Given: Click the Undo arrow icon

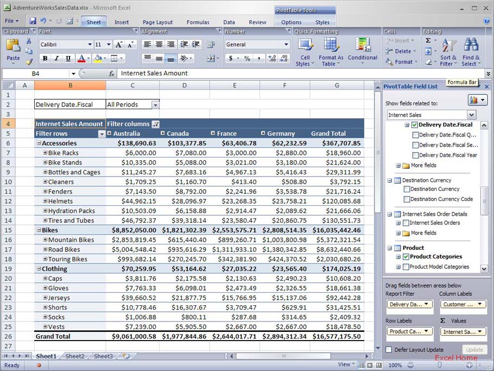Looking at the screenshot, I should click(43, 21).
